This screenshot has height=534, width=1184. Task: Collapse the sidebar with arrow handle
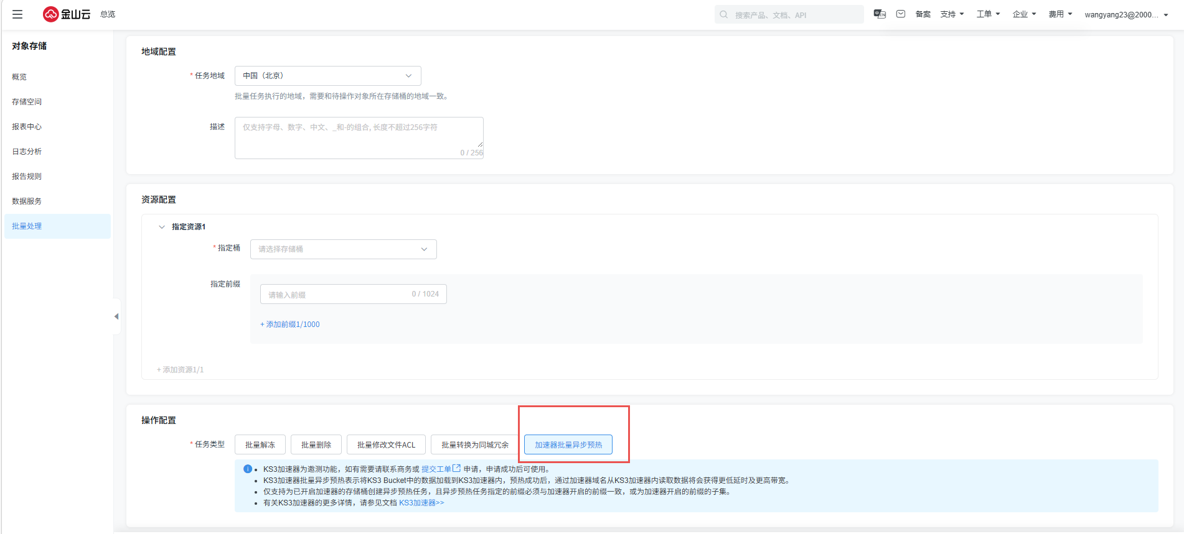coord(116,316)
